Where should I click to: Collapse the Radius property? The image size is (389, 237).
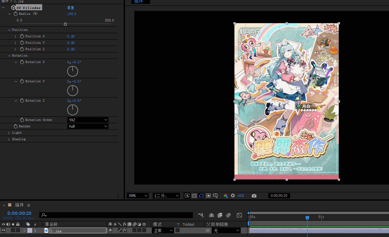pos(10,14)
